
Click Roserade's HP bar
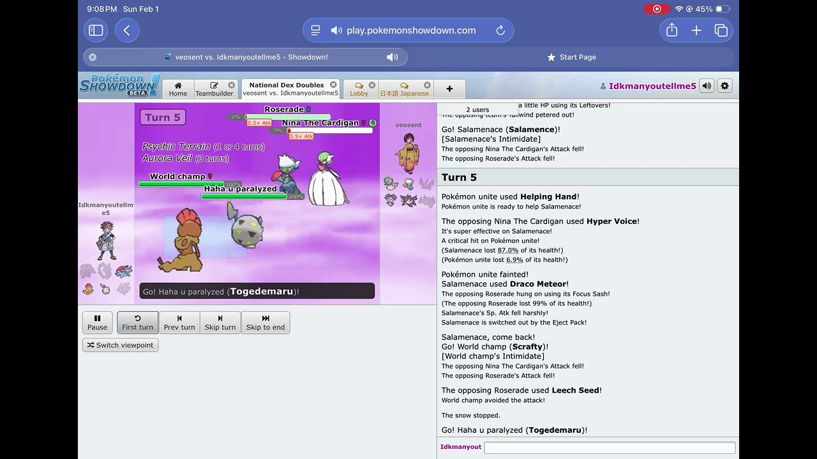pos(288,117)
